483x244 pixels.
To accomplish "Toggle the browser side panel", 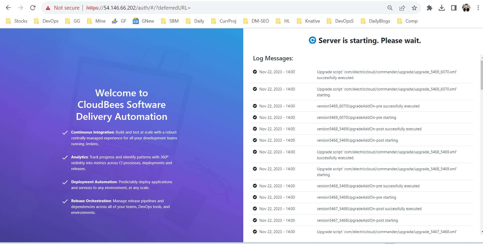I will point(454,8).
